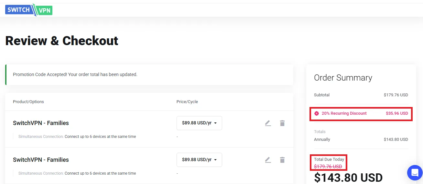Click second item's Simultaneous Connection description
The image size is (423, 184).
(77, 173)
